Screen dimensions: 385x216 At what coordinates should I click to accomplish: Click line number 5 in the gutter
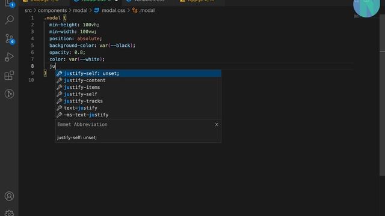(32, 46)
